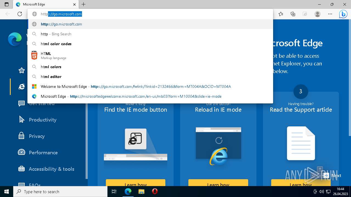This screenshot has width=351, height=197.
Task: Pick 'html color codes' suggestion
Action: [150, 44]
